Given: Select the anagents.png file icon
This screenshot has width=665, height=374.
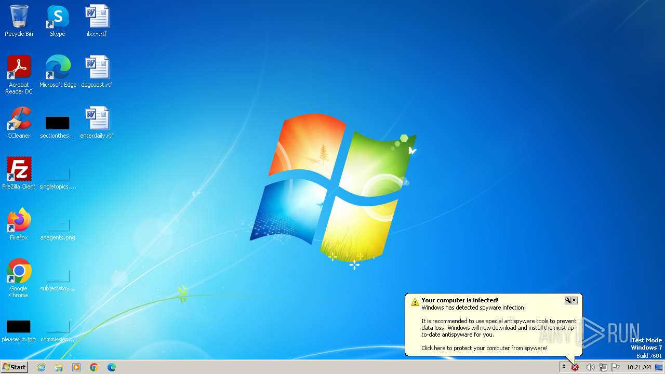Looking at the screenshot, I should click(58, 230).
